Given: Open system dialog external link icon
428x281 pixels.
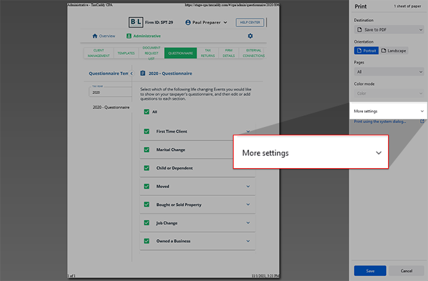Looking at the screenshot, I should (422, 121).
